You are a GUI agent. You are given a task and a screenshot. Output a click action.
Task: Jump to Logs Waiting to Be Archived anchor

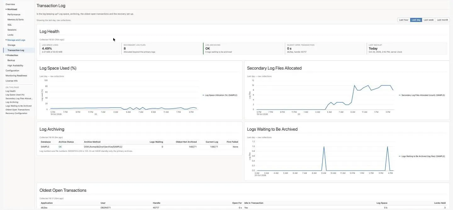tap(19, 106)
